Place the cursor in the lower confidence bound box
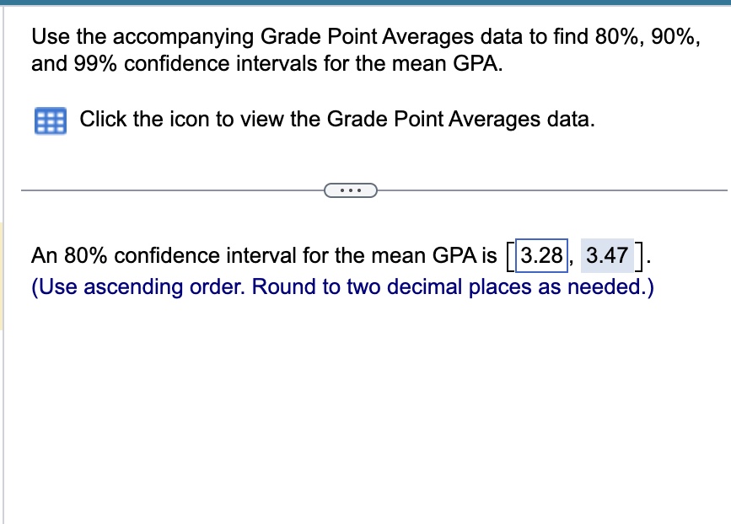This screenshot has width=731, height=524. [540, 255]
